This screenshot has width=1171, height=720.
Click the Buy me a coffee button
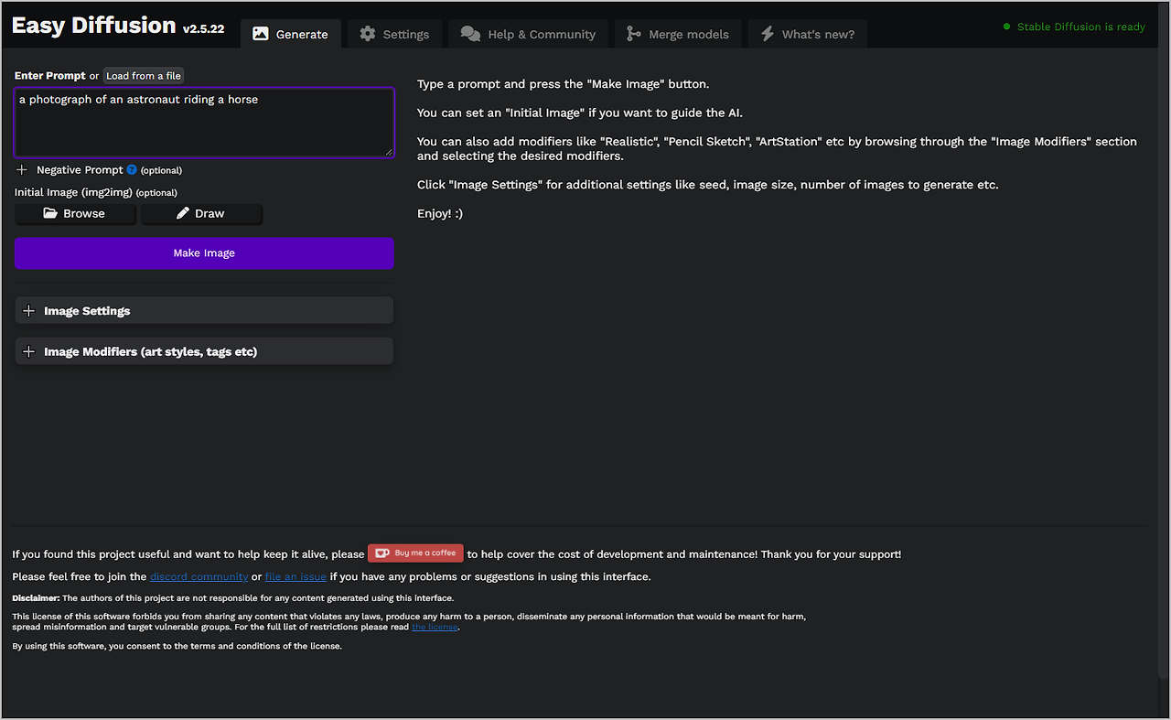click(415, 553)
